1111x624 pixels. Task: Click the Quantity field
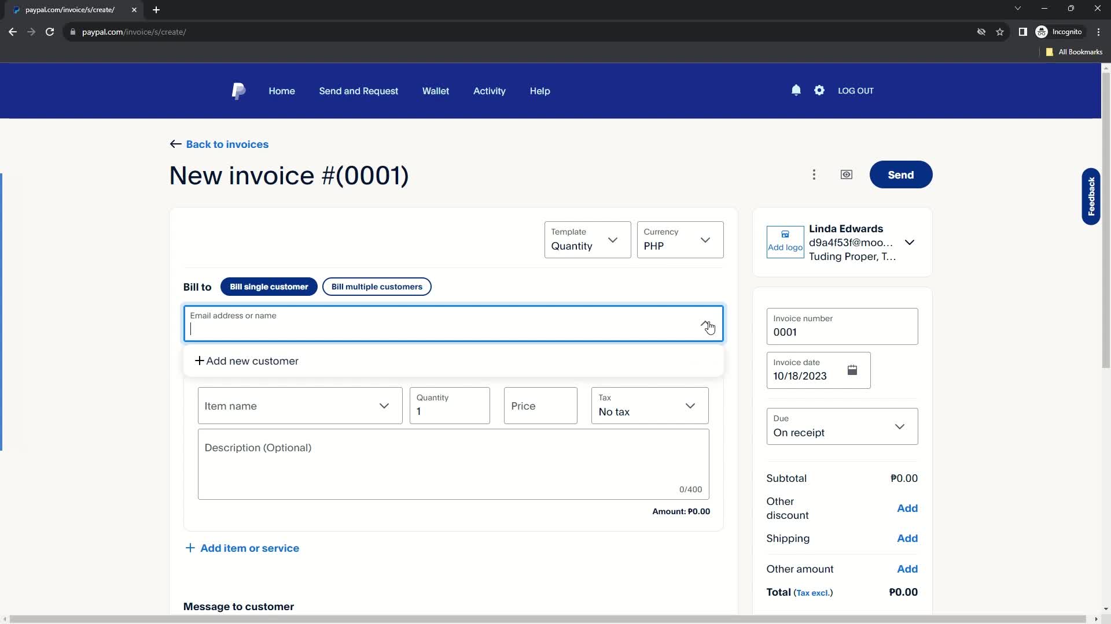coord(450,406)
